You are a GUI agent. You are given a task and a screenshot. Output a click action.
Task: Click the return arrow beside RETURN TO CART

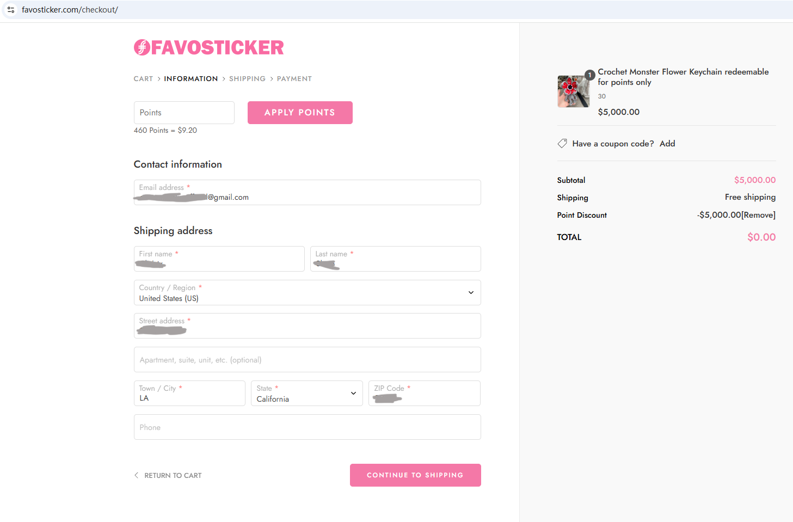[136, 475]
